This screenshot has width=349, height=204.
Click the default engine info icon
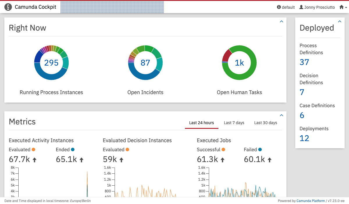point(279,7)
